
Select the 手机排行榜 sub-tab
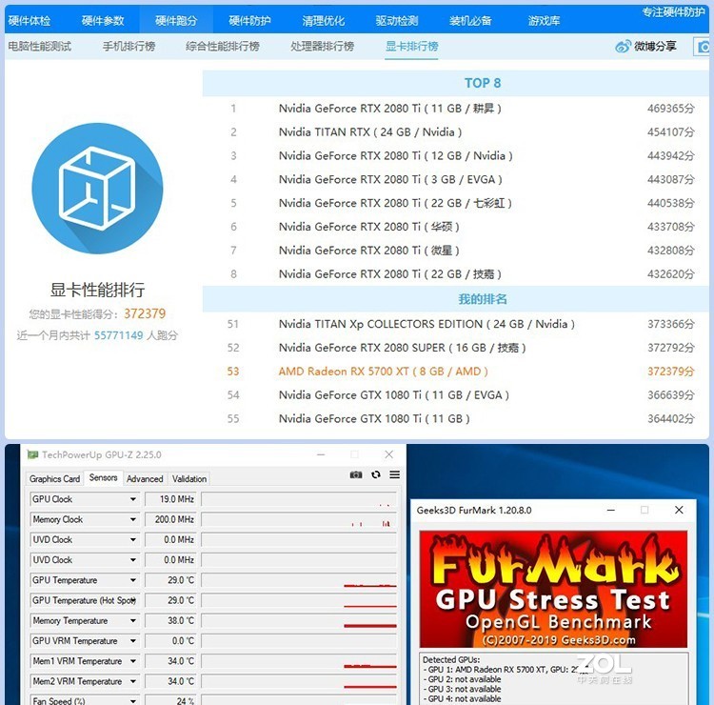(129, 46)
